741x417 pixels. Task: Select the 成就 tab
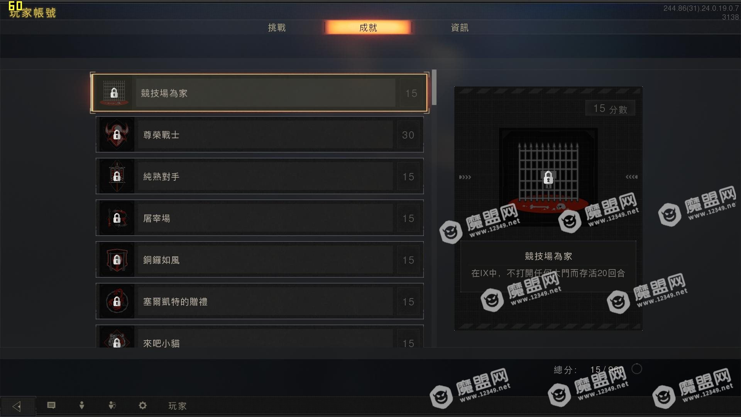coord(368,27)
